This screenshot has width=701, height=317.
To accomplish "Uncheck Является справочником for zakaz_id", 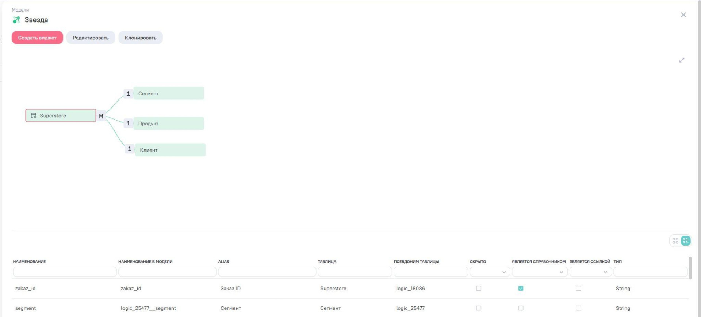I will pos(521,289).
